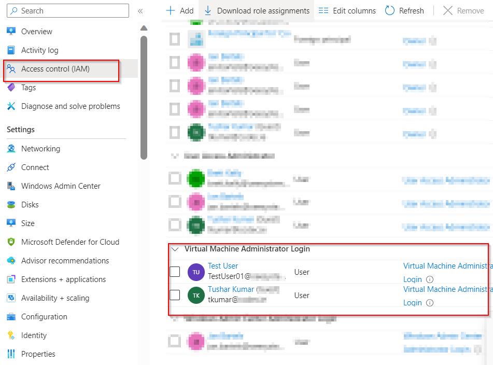Viewport: 493px width, 365px height.
Task: Check the box for Test User
Action: [175, 272]
